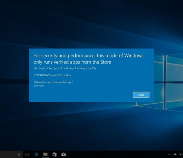The width and height of the screenshot is (183, 158).
Task: Click the Cortana microphone icon
Action: tap(19, 154)
